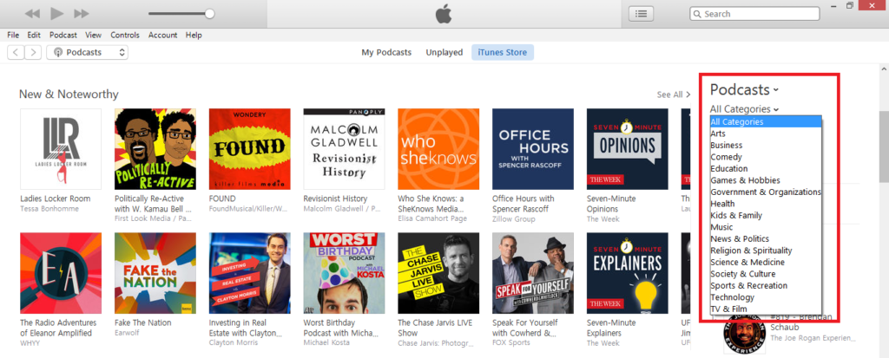
Task: Click the Fake The Nation title link
Action: pyautogui.click(x=143, y=322)
